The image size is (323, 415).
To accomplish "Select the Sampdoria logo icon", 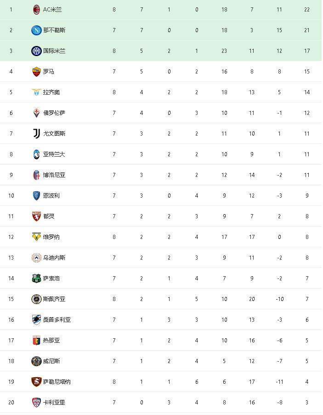I will [36, 319].
